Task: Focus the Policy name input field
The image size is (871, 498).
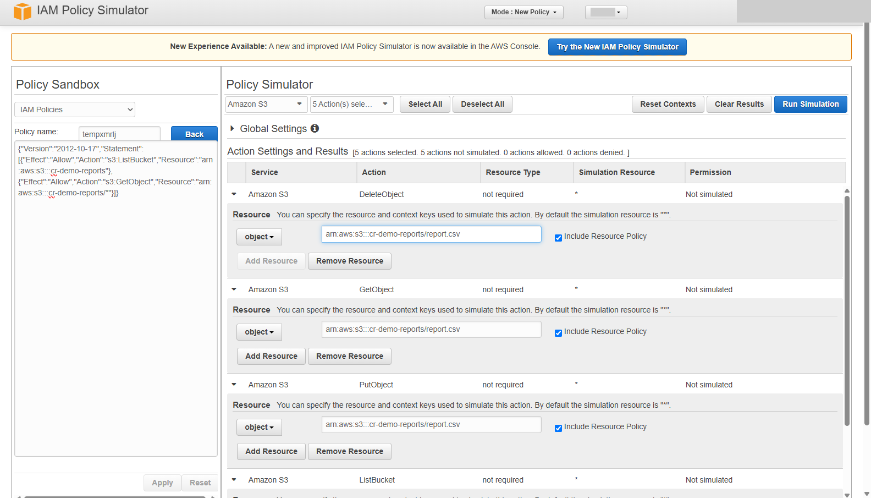Action: click(x=119, y=134)
